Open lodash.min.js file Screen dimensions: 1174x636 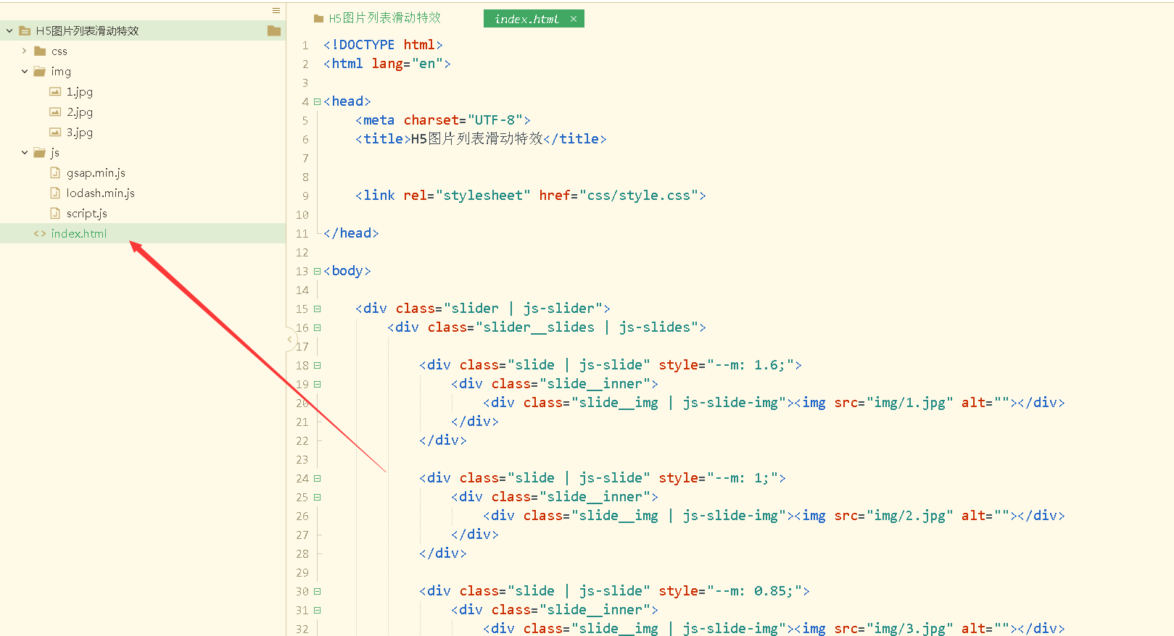pyautogui.click(x=101, y=193)
